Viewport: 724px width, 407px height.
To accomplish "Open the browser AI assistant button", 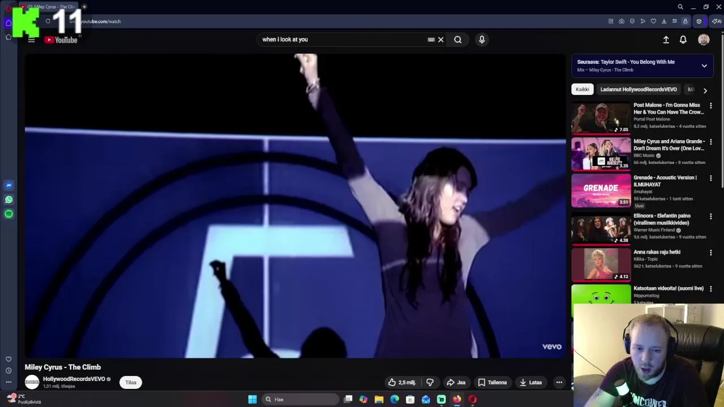I will [x=717, y=21].
